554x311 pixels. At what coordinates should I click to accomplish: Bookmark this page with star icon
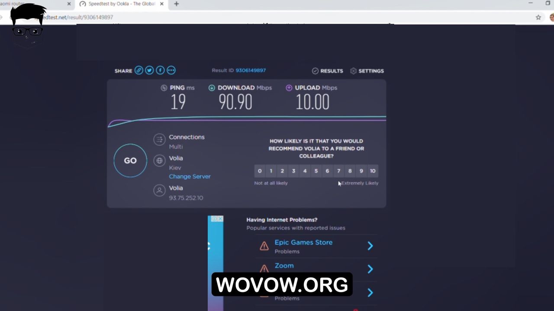[538, 17]
